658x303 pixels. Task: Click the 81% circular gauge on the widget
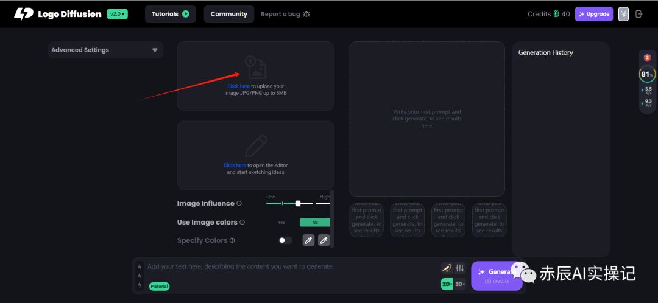point(647,74)
